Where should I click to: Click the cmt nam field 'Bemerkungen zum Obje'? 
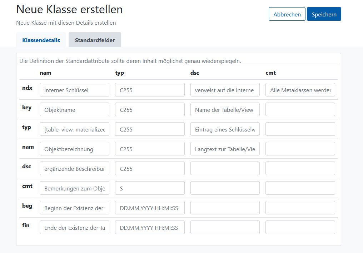coord(74,188)
